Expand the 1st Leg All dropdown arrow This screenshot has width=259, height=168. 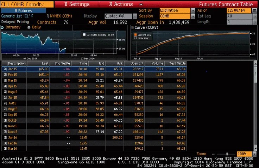[x=255, y=16]
